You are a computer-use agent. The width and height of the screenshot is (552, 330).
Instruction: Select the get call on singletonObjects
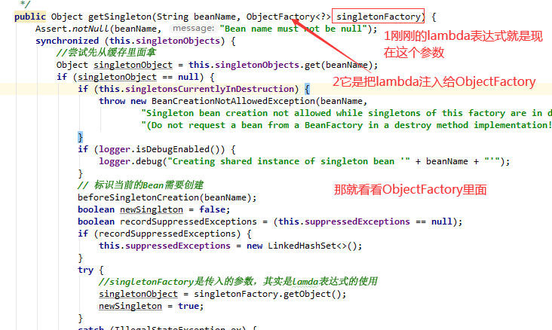(x=312, y=65)
